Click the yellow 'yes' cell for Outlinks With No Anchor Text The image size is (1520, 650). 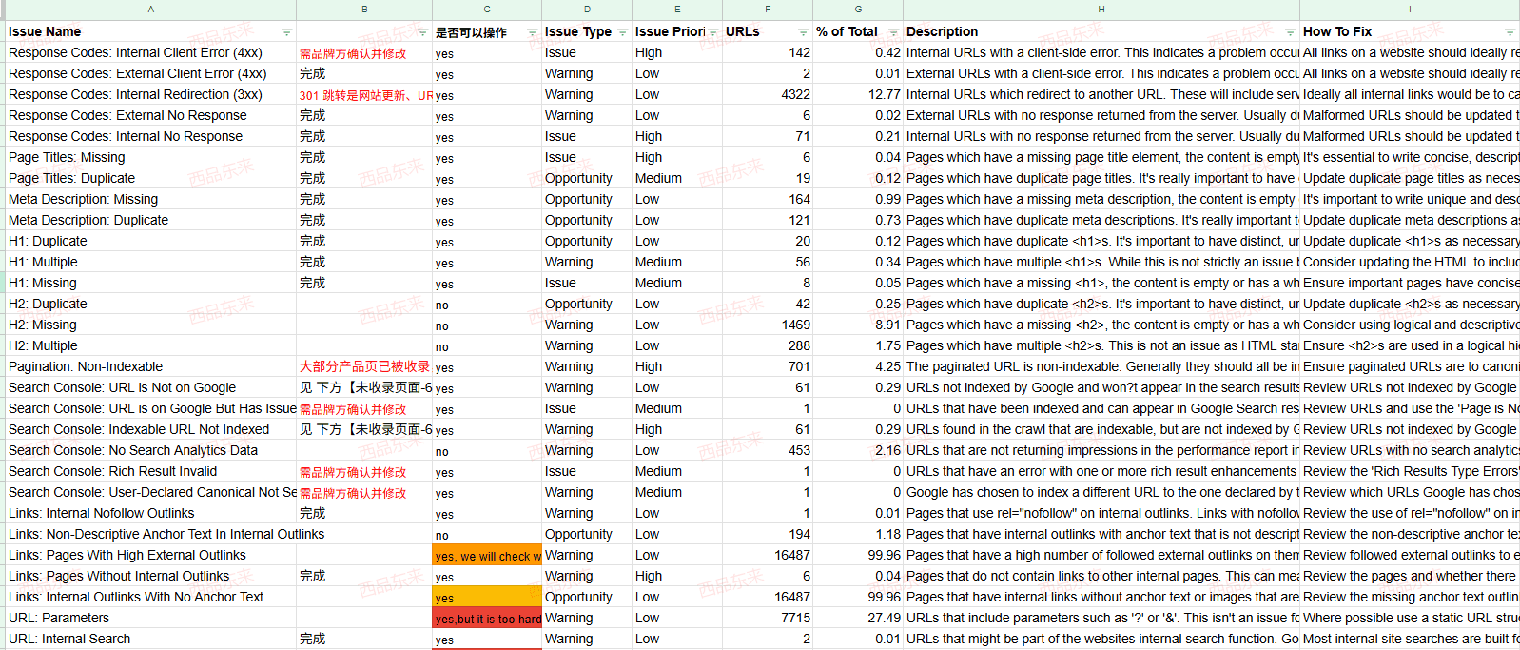tap(487, 598)
